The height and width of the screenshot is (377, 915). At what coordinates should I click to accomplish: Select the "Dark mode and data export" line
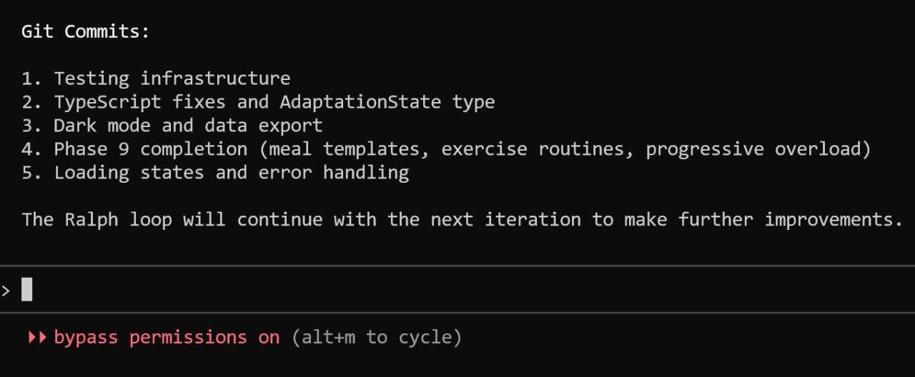tap(188, 126)
